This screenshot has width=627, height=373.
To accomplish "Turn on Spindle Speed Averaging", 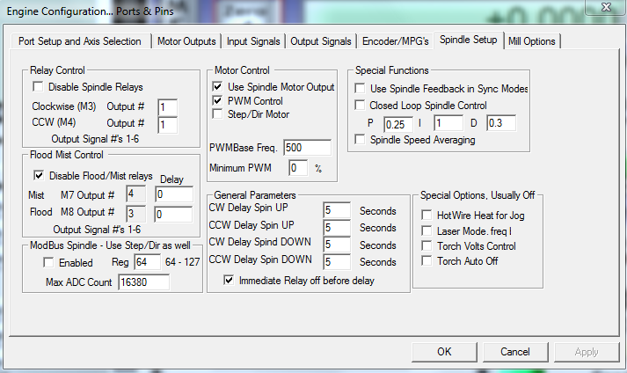I will pyautogui.click(x=360, y=140).
